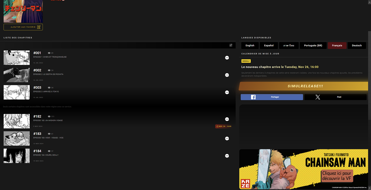The width and height of the screenshot is (371, 190).
Task: Choose the Thai language option
Action: [x=288, y=46]
